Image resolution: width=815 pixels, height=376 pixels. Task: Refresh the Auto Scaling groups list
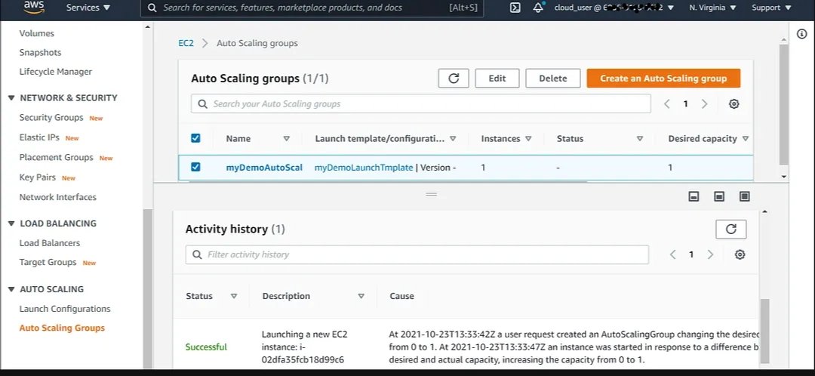454,78
